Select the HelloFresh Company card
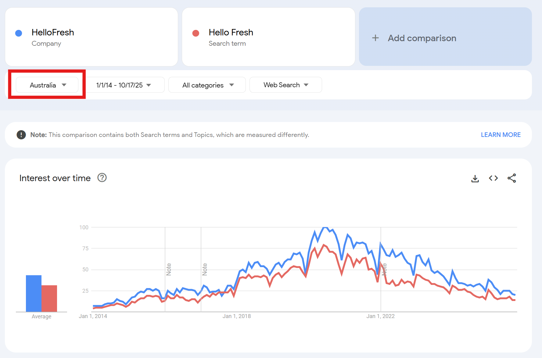The image size is (542, 358). (x=91, y=37)
